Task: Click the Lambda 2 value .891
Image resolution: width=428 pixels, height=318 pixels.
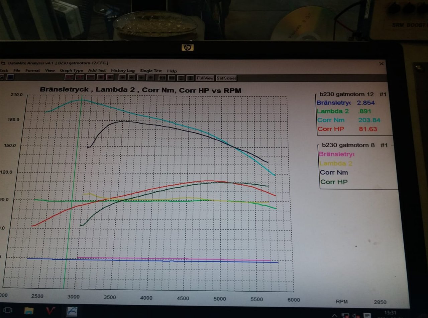Action: (365, 111)
